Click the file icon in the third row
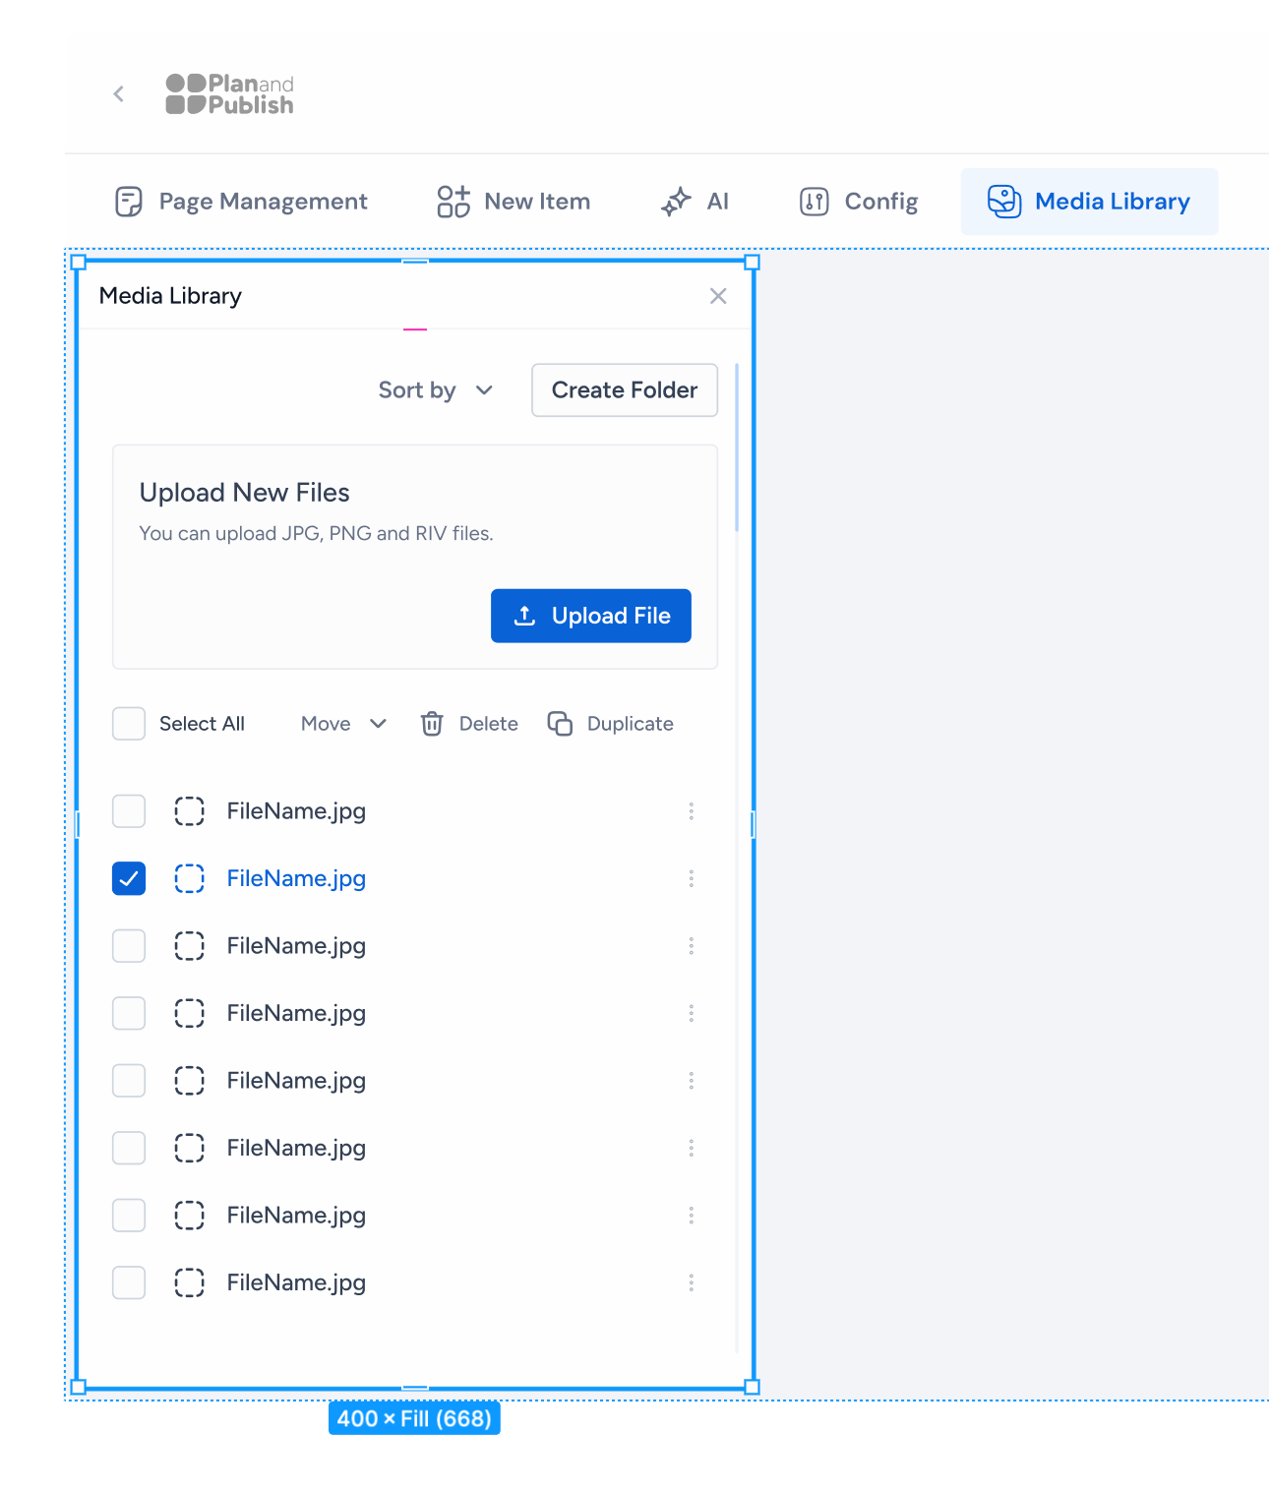 (189, 946)
